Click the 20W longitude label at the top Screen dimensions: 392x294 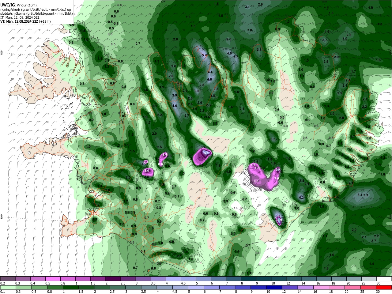(163, 1)
